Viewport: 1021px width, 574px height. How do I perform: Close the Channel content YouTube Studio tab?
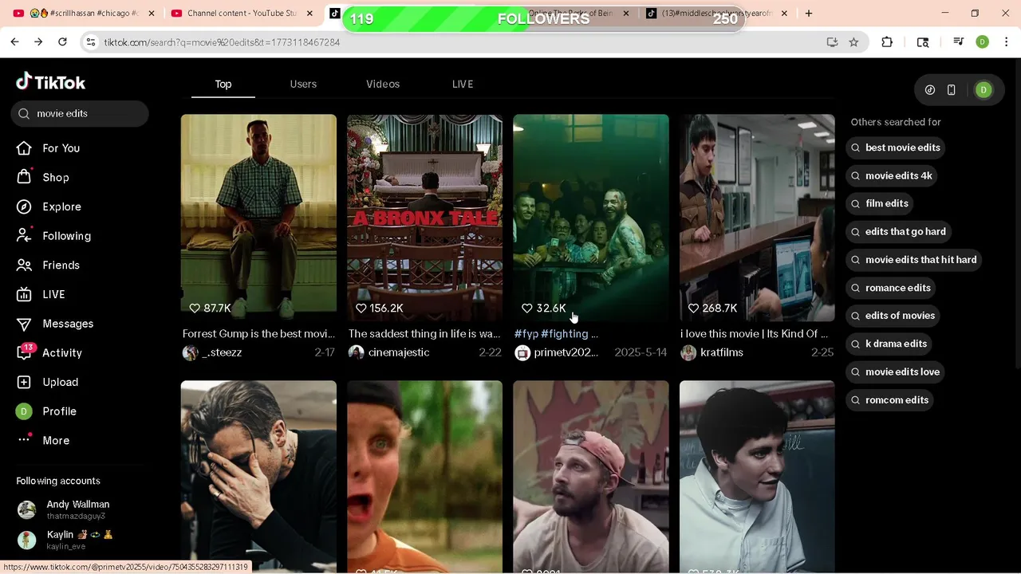pos(309,14)
